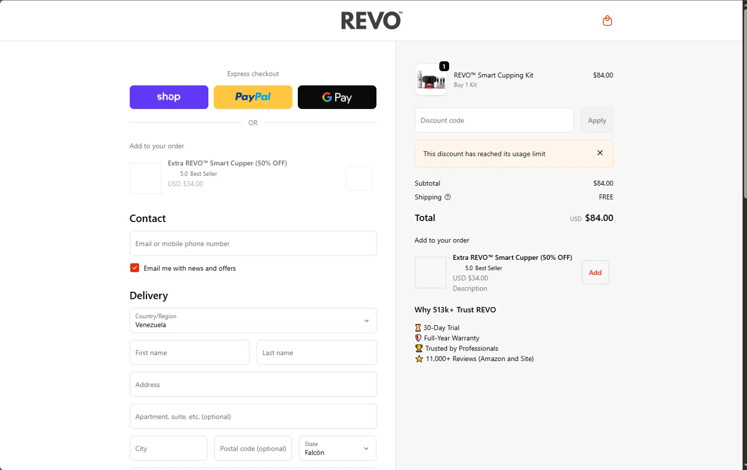Viewport: 747px width, 470px height.
Task: Click the Apartment, suite, etc. field
Action: (x=253, y=416)
